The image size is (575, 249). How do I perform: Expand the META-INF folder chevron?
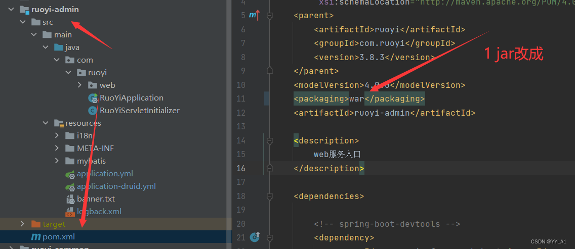click(57, 148)
